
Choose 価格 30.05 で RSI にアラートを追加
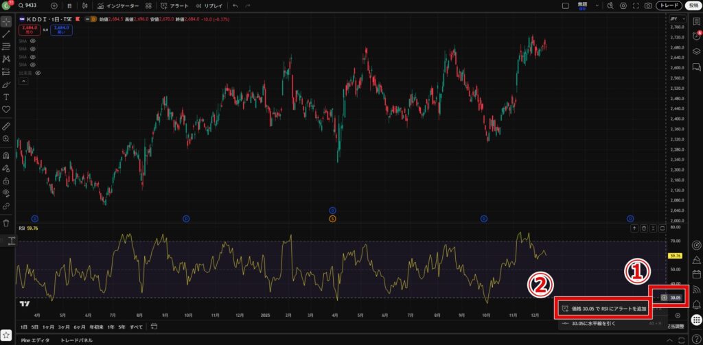(604, 309)
